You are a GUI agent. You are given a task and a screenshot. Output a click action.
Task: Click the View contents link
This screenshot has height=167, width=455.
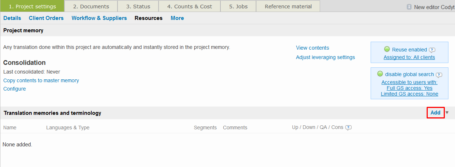[x=312, y=48]
